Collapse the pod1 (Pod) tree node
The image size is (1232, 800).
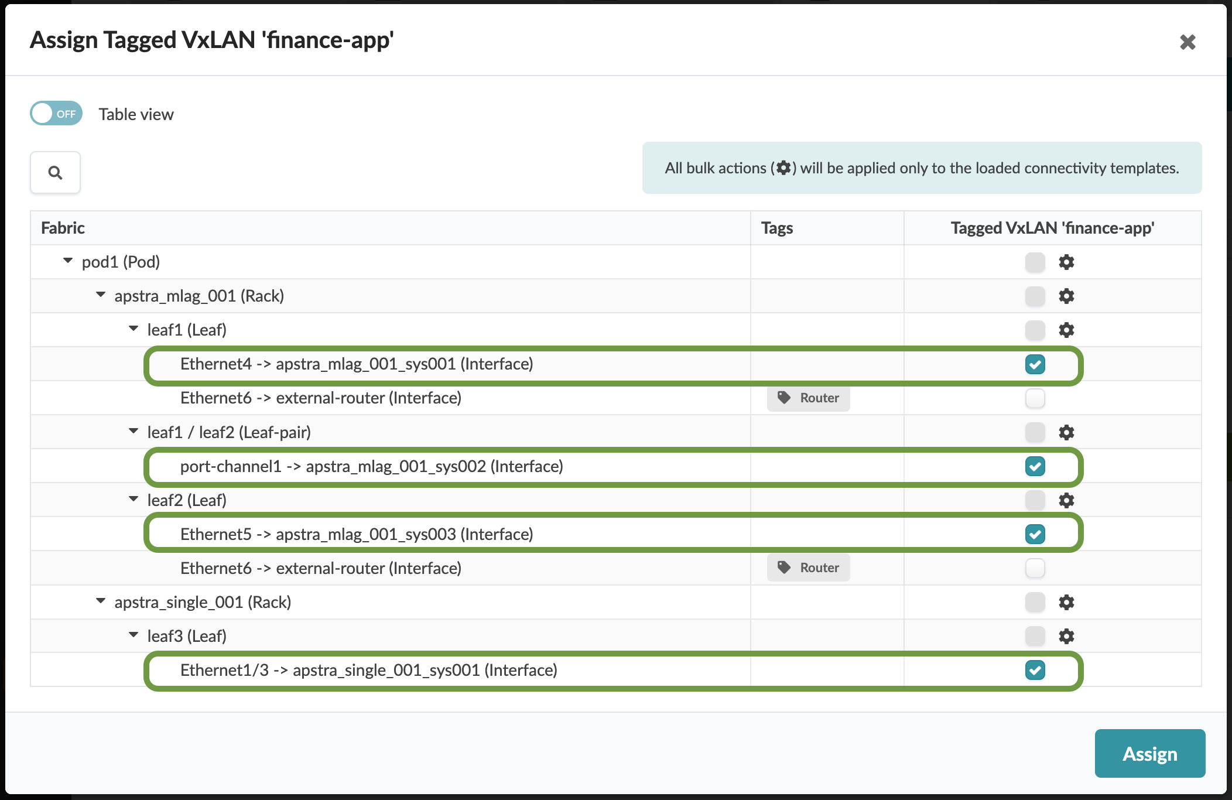click(x=68, y=261)
